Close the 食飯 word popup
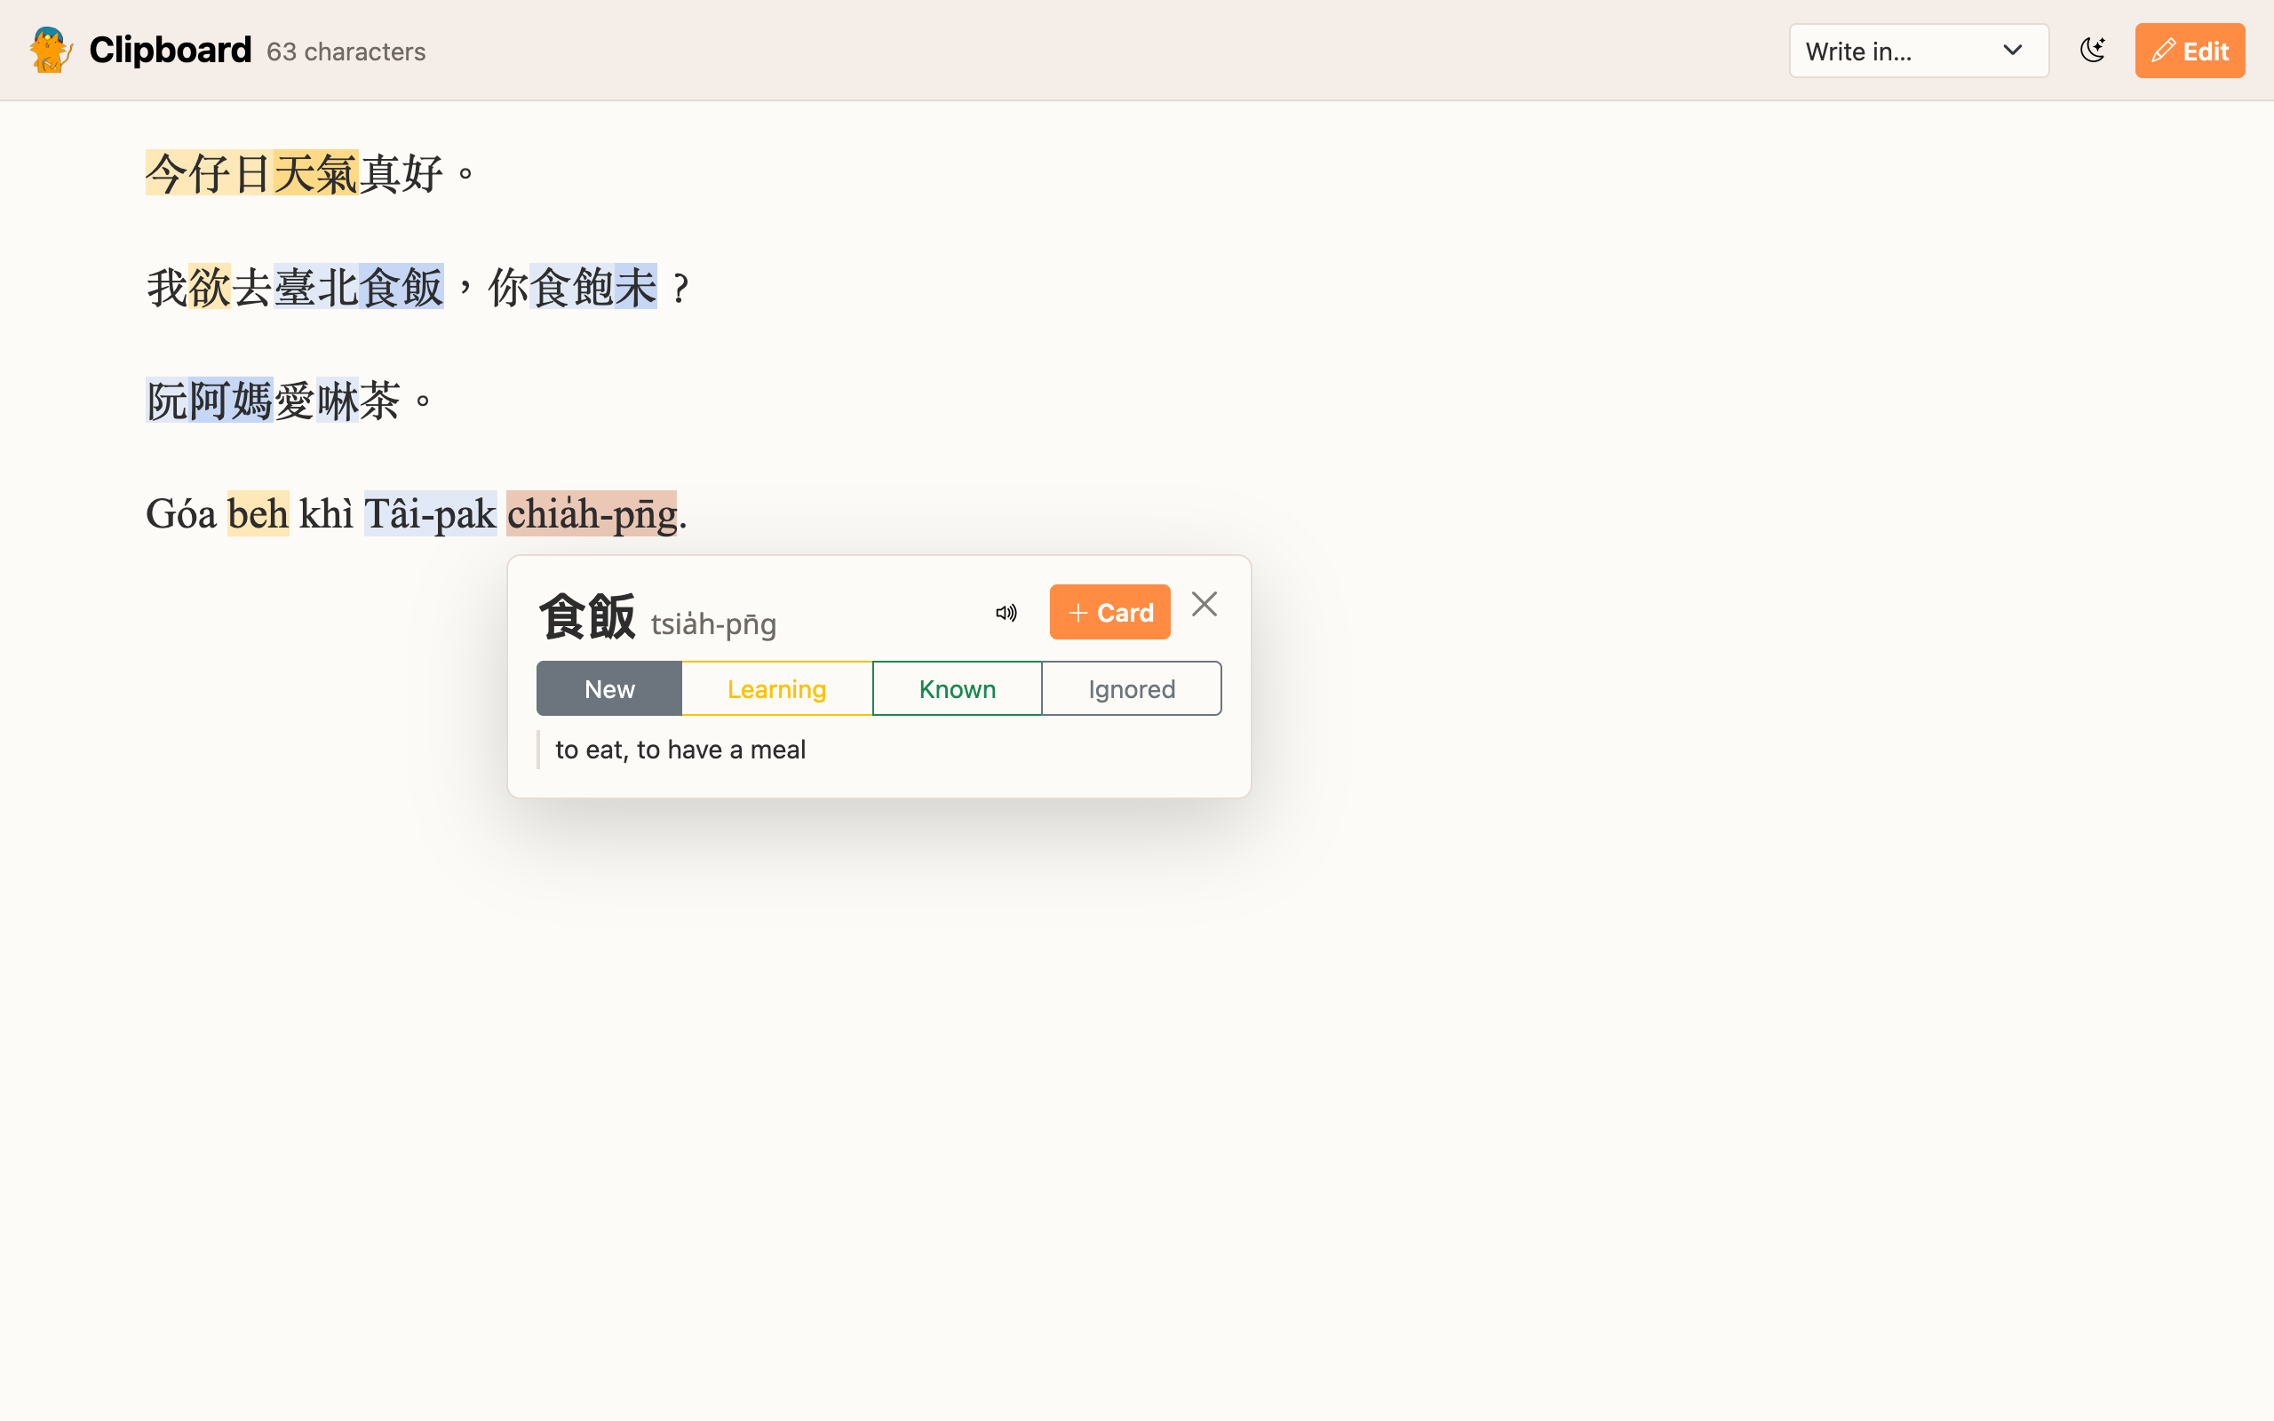 point(1204,604)
